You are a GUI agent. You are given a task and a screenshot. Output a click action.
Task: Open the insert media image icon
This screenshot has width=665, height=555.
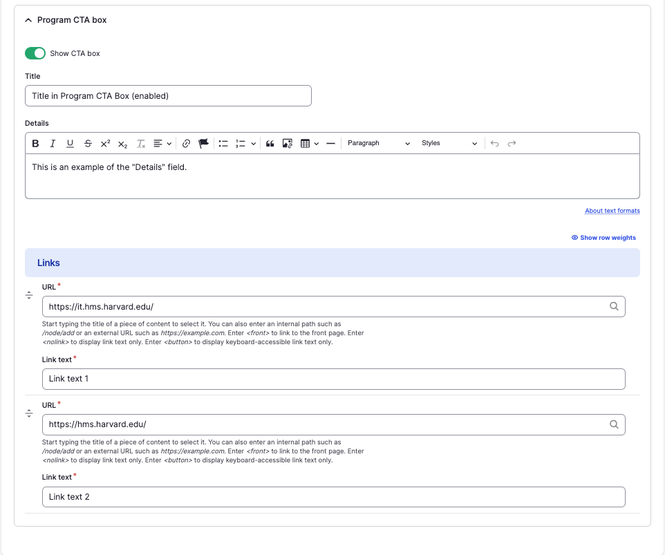pos(288,144)
